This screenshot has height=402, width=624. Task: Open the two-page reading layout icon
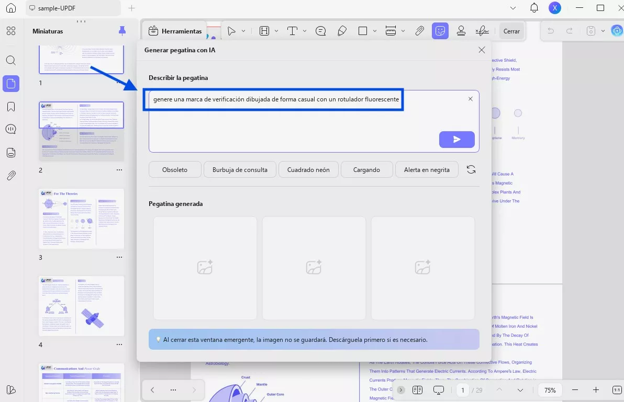[417, 390]
